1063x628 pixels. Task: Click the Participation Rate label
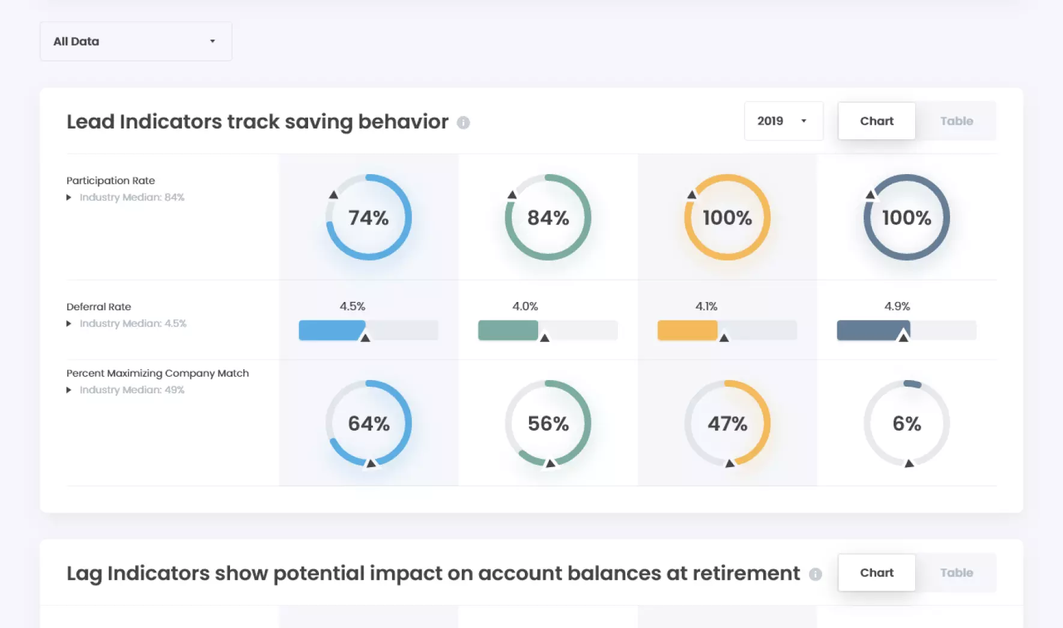tap(111, 181)
